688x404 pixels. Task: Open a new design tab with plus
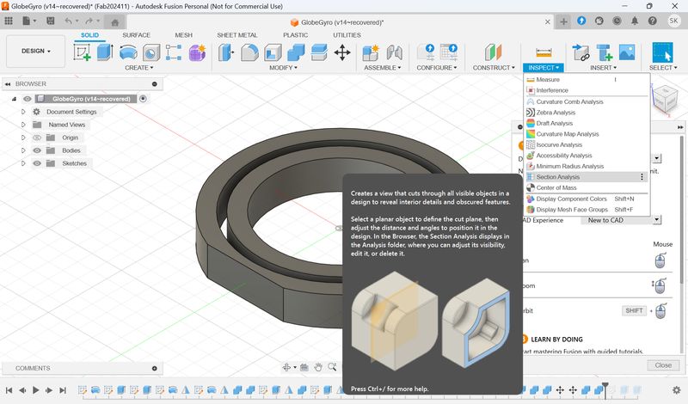tap(563, 21)
